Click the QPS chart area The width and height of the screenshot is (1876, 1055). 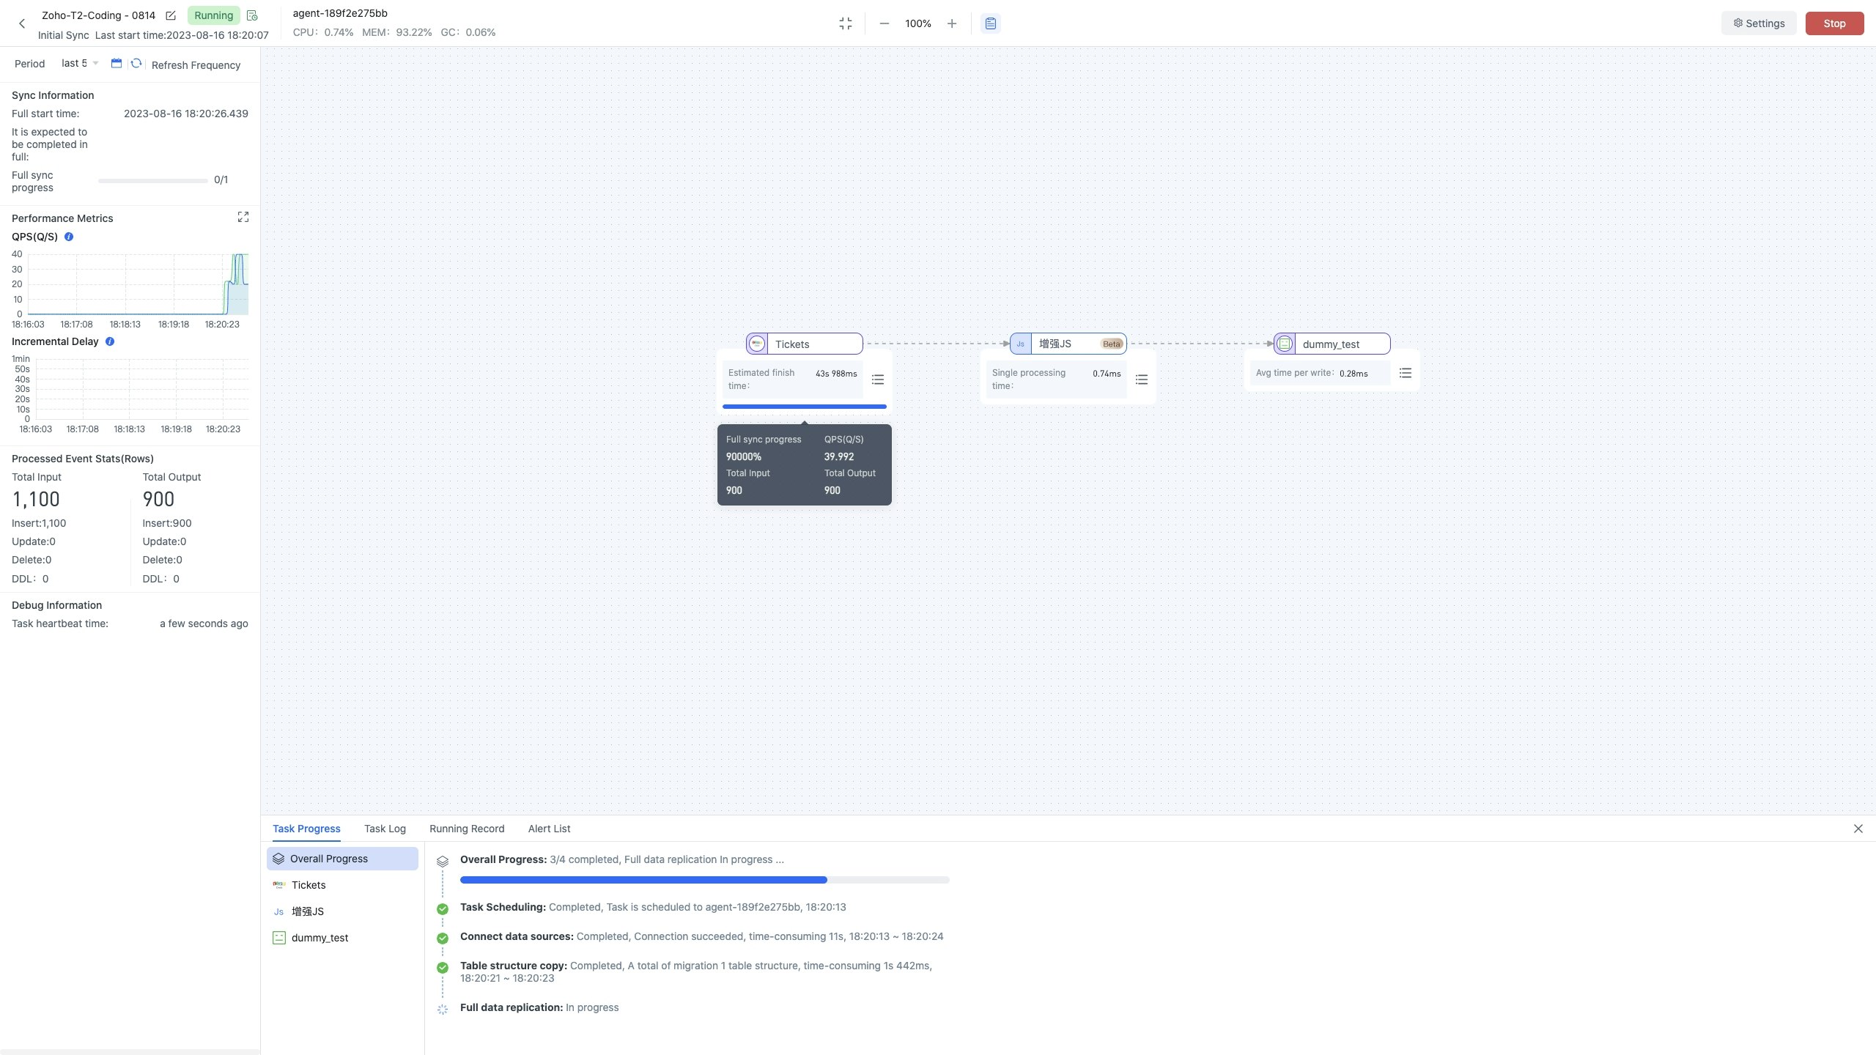[138, 284]
